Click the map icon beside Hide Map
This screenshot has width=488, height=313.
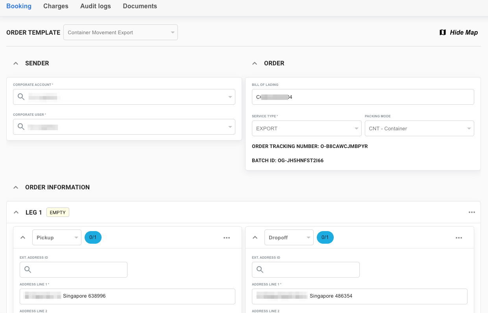(443, 33)
